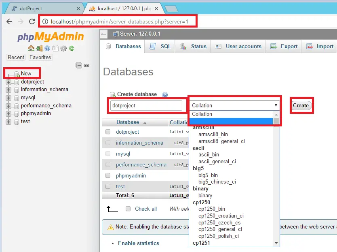337x252 pixels.
Task: Click the mysql database icon in tree
Action: tap(16, 98)
